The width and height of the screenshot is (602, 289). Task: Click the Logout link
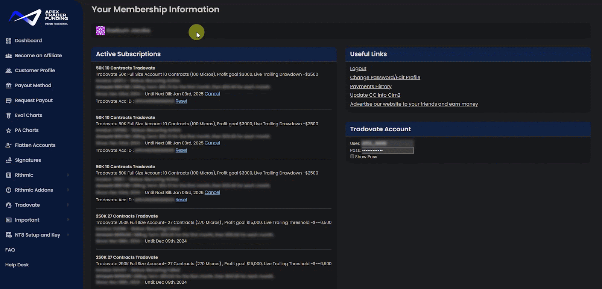click(x=358, y=68)
